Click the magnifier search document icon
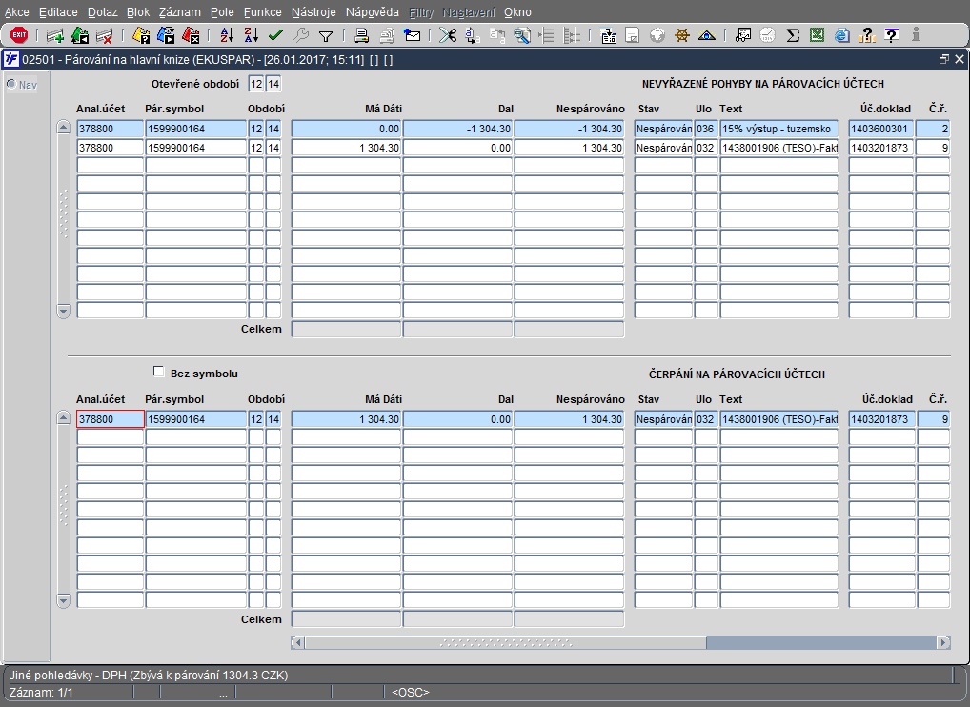The image size is (970, 707). click(x=522, y=36)
